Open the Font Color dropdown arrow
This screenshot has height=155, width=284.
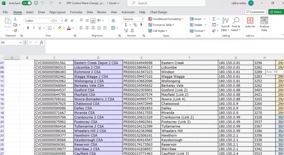(73, 28)
